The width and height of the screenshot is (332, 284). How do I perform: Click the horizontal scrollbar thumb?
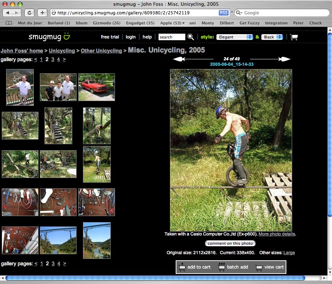155,278
